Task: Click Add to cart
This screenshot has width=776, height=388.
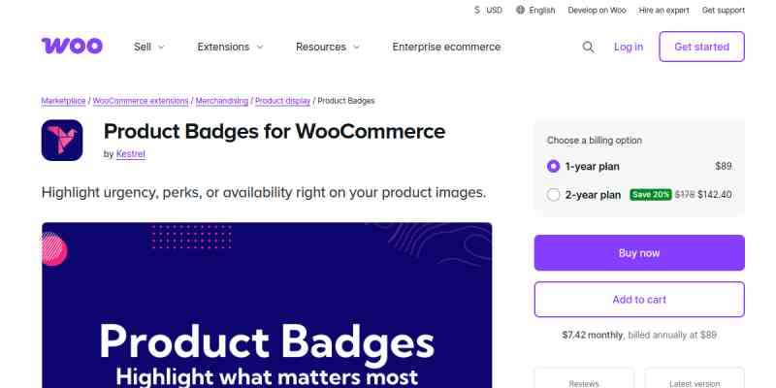Action: click(x=639, y=300)
